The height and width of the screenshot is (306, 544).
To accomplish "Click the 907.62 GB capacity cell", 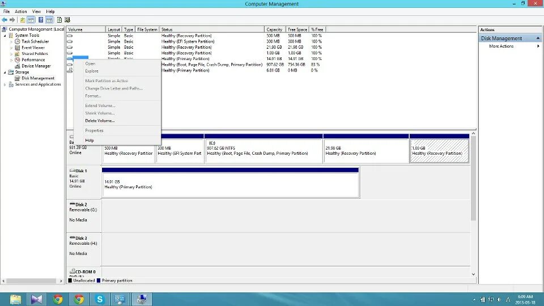I will [275, 65].
